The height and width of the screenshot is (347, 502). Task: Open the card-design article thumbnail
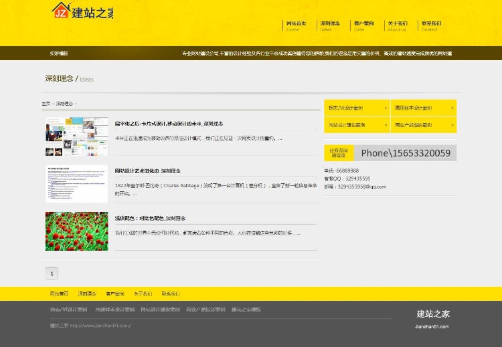pyautogui.click(x=76, y=136)
